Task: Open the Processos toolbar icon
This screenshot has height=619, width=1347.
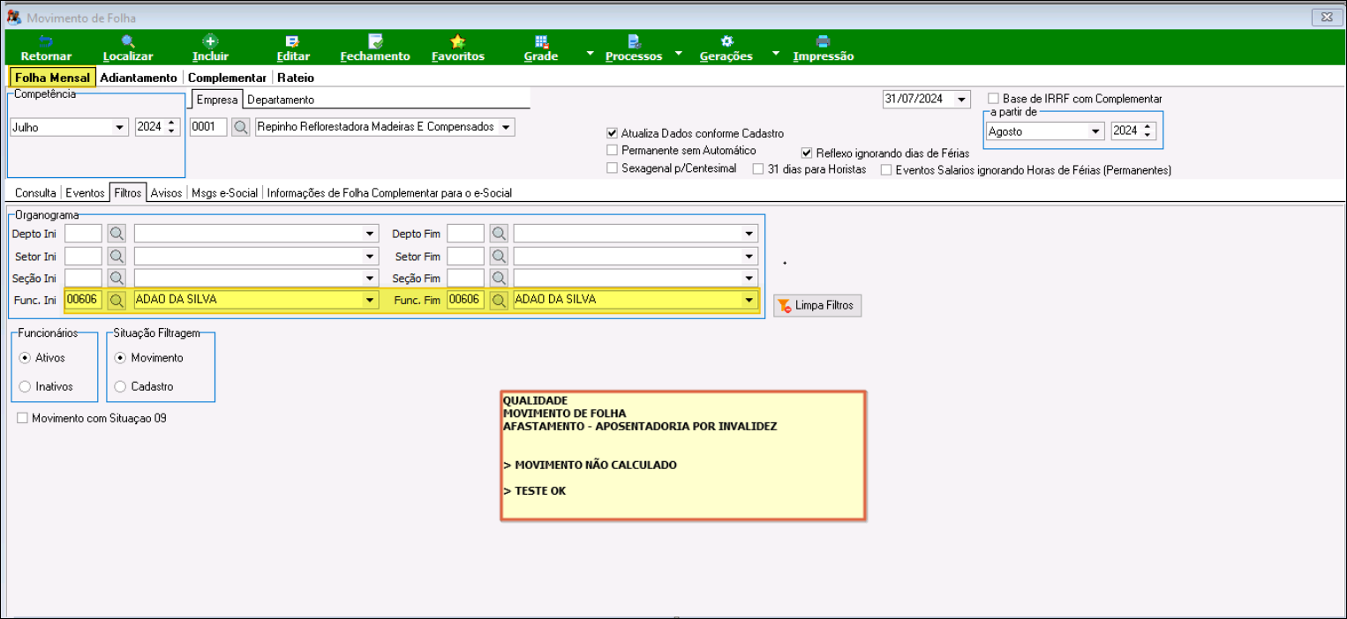Action: click(634, 41)
